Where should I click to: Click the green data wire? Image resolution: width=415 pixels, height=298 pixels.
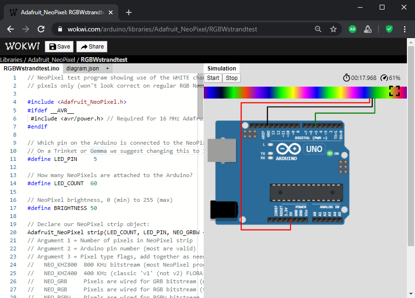click(345, 113)
